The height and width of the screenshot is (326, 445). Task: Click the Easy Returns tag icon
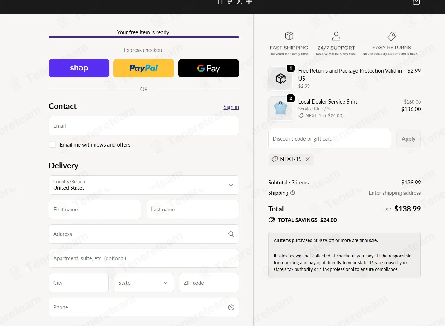(x=392, y=36)
